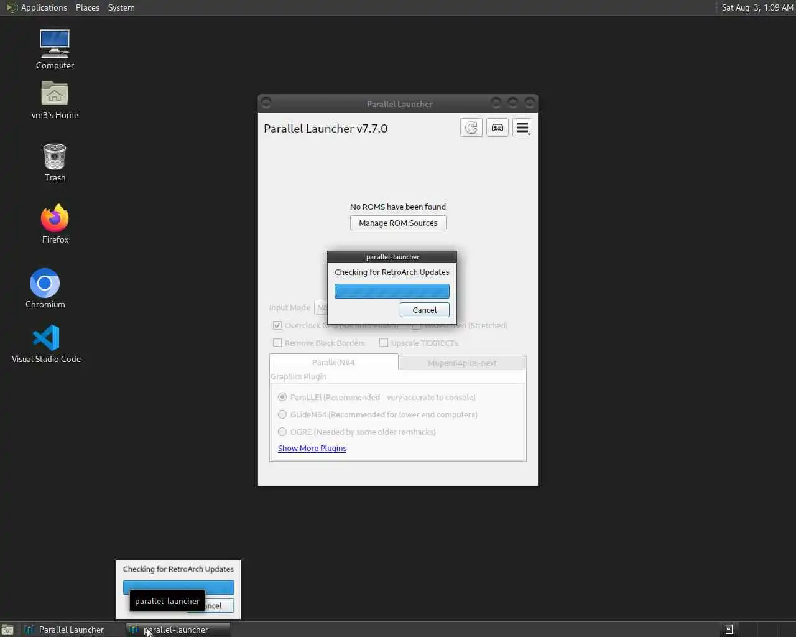Launch Firefox from the desktop
The image size is (796, 637).
point(55,224)
